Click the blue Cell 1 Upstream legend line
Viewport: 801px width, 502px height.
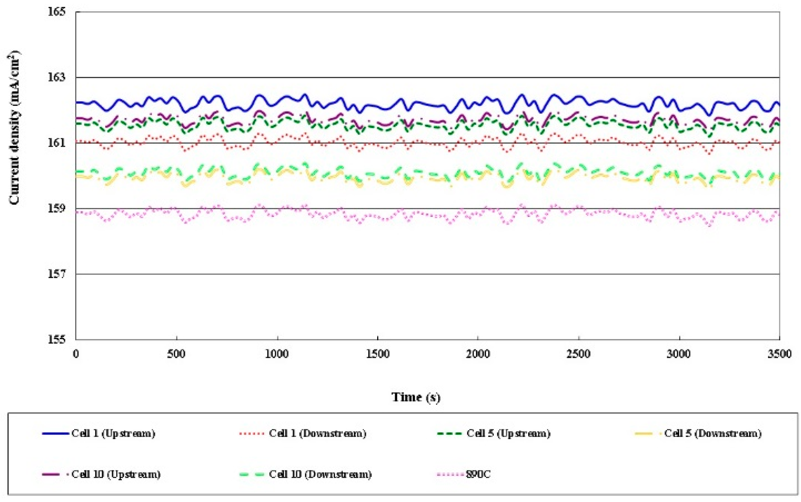(x=55, y=434)
